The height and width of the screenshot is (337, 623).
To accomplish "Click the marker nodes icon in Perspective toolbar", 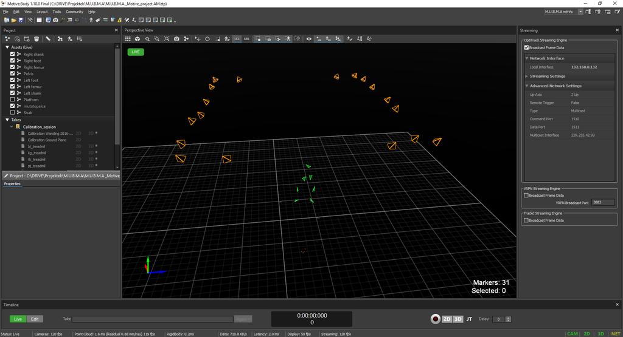I will 186,39.
